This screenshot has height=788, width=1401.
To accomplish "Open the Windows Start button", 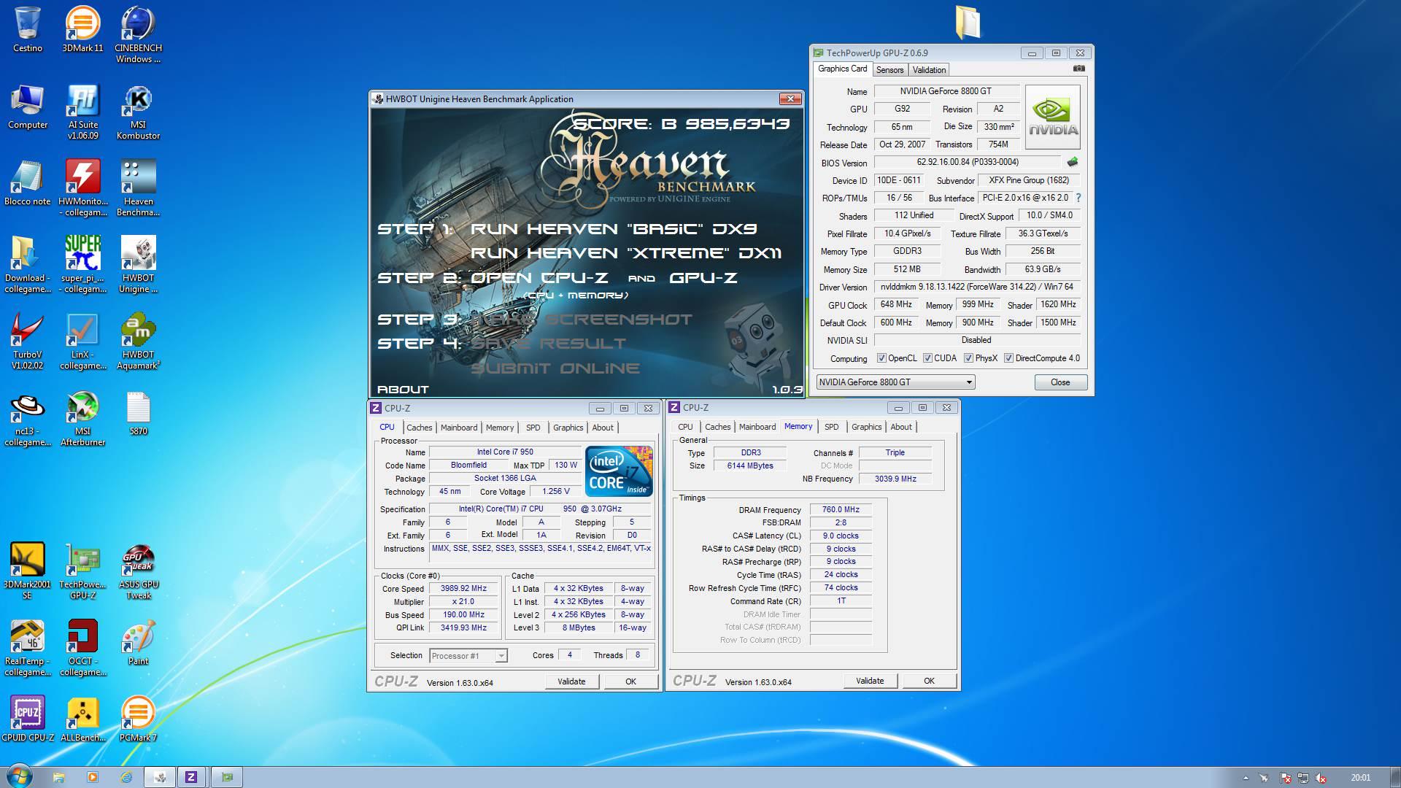I will point(18,776).
